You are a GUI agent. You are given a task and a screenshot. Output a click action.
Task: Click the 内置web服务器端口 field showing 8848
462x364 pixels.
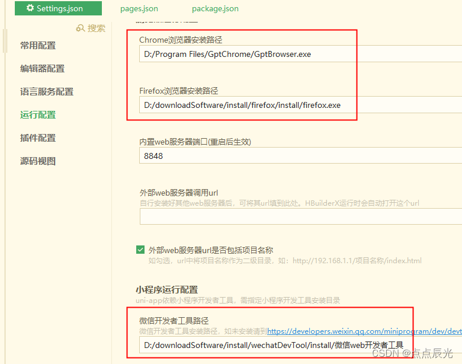[300, 156]
